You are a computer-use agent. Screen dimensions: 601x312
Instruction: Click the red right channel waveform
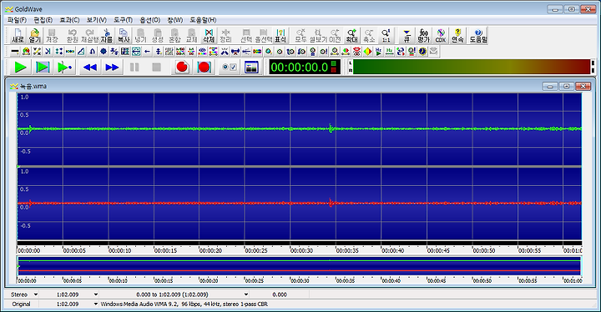300,204
